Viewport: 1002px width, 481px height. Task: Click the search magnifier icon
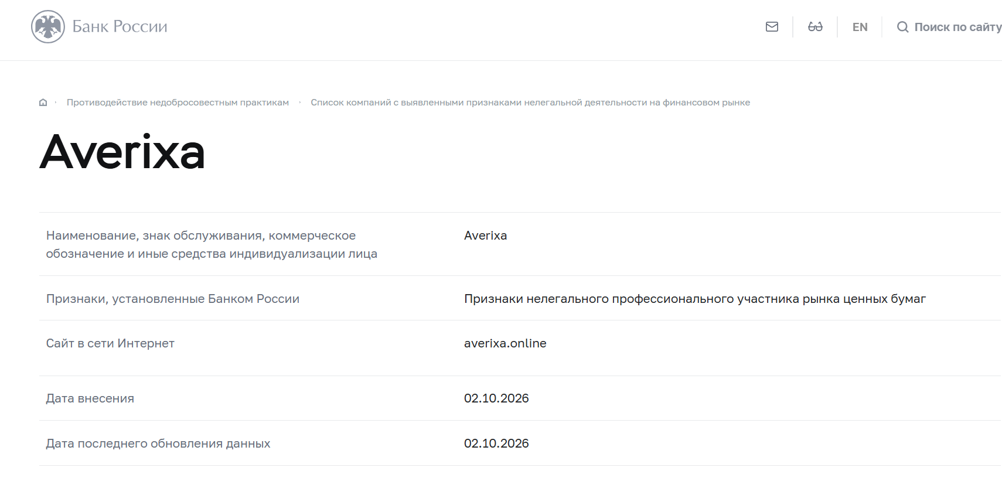(903, 27)
